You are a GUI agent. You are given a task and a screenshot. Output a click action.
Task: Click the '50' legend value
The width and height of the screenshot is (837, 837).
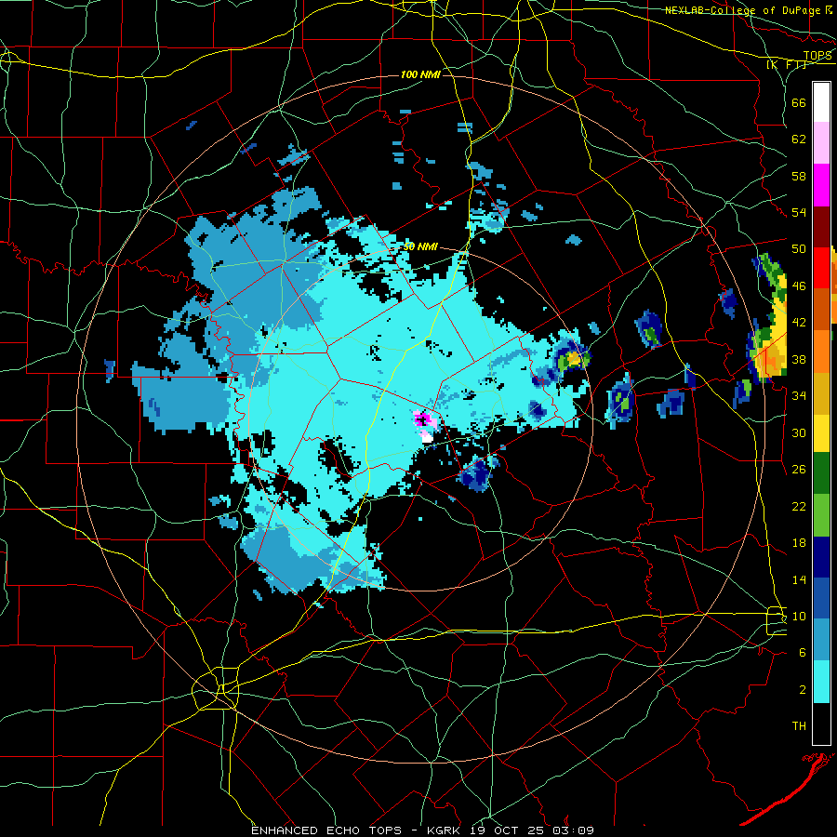coord(799,249)
